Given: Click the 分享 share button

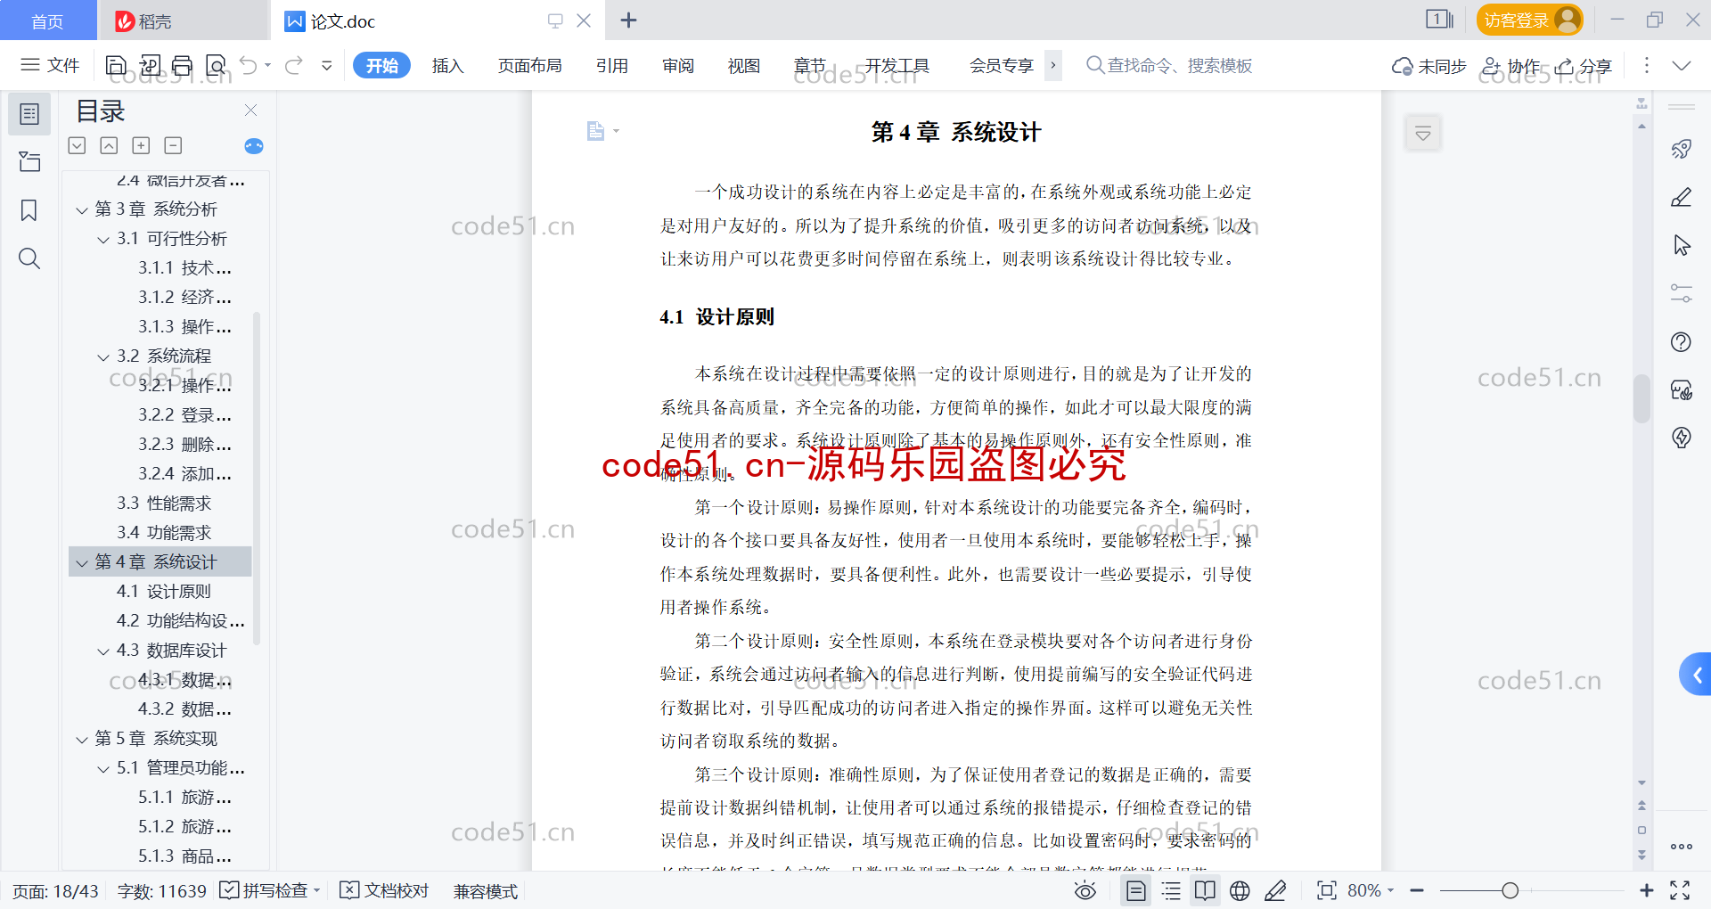Looking at the screenshot, I should 1584,66.
